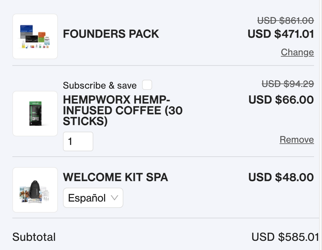Focus the coffee quantity input field
Screen dimensions: 322x250
click(x=78, y=141)
